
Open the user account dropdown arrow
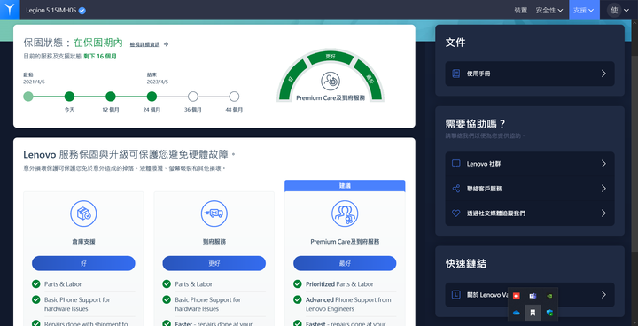(626, 10)
